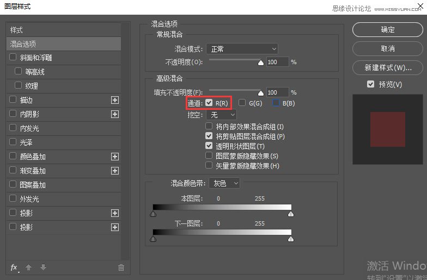
Task: Toggle the 预览 preview checkbox
Action: (x=370, y=84)
